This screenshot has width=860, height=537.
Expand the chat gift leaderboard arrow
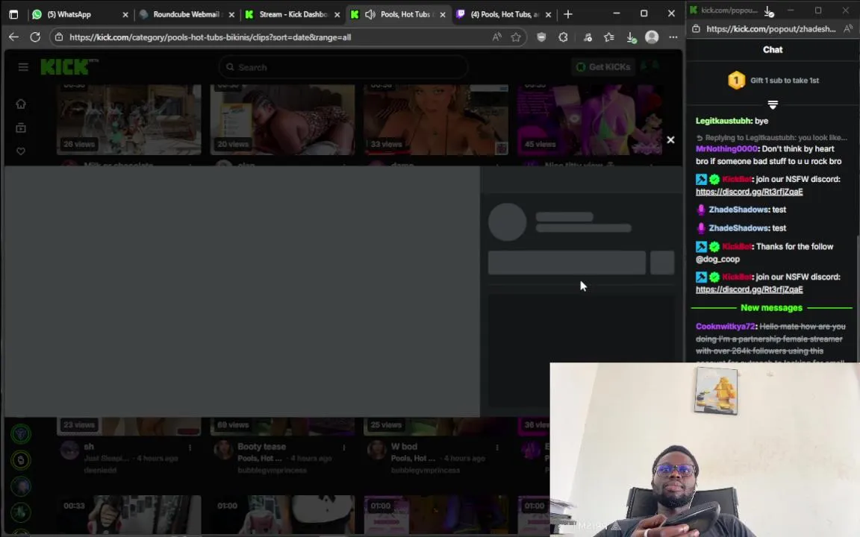click(x=773, y=104)
